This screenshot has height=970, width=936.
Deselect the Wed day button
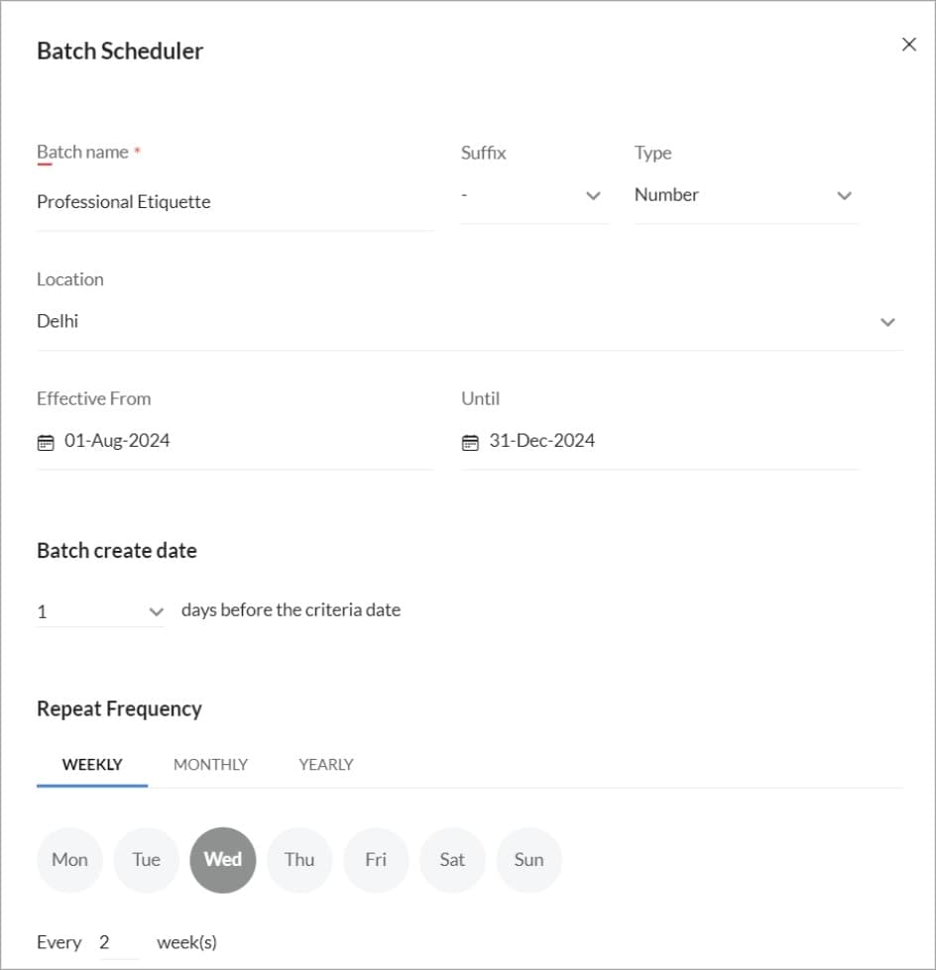tap(223, 860)
